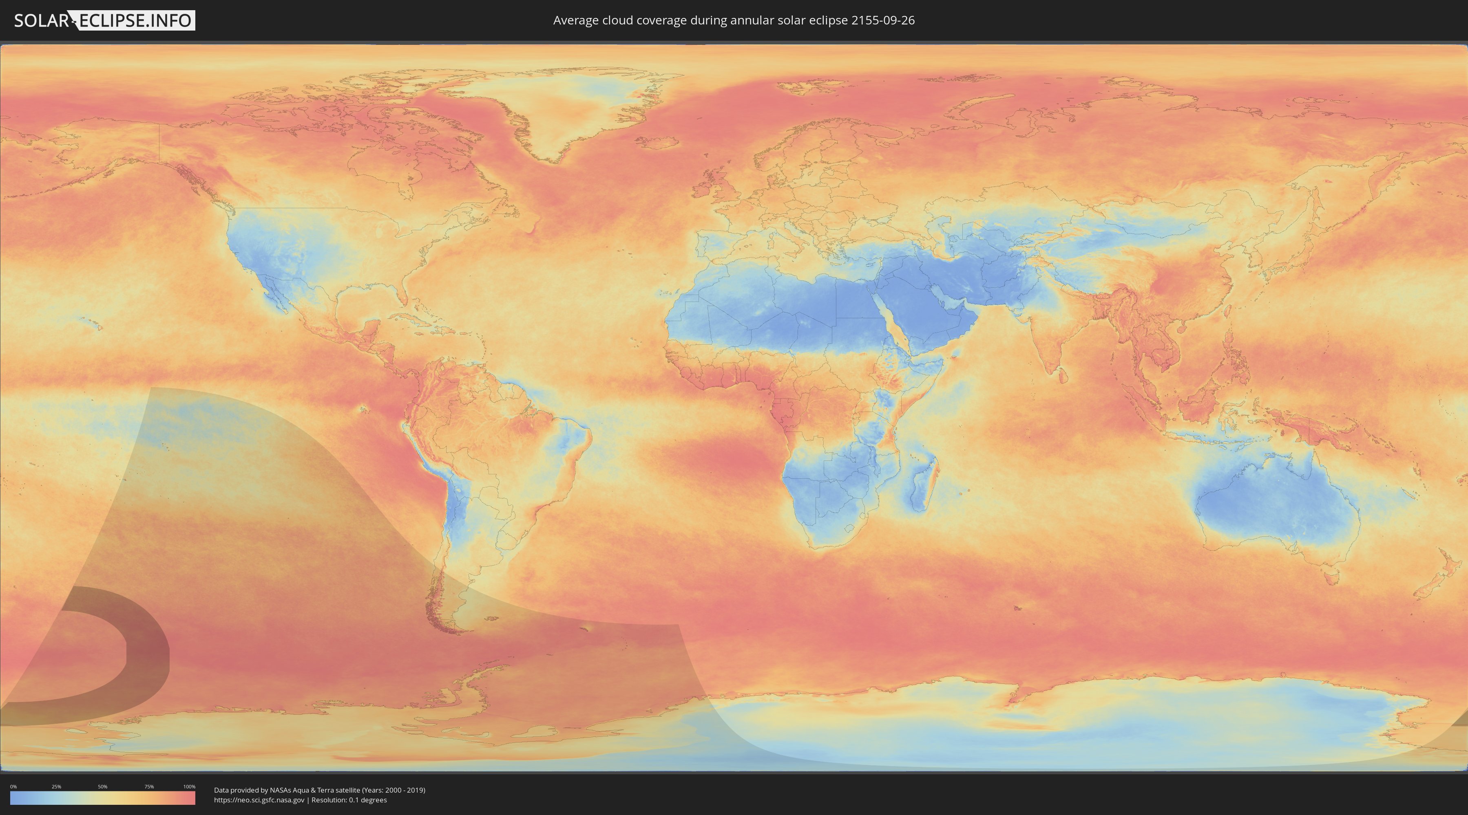Image resolution: width=1468 pixels, height=815 pixels.
Task: Click the eclipse map title text
Action: coord(734,20)
